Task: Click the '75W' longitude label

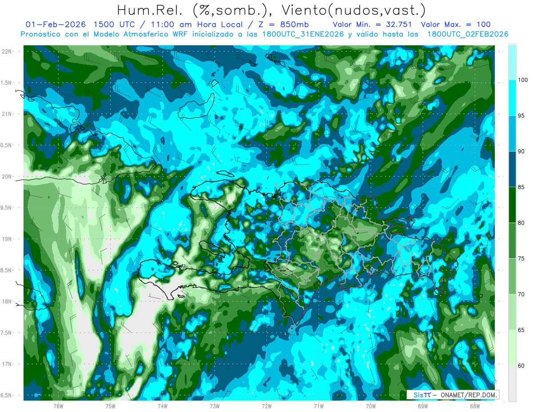Action: click(111, 406)
